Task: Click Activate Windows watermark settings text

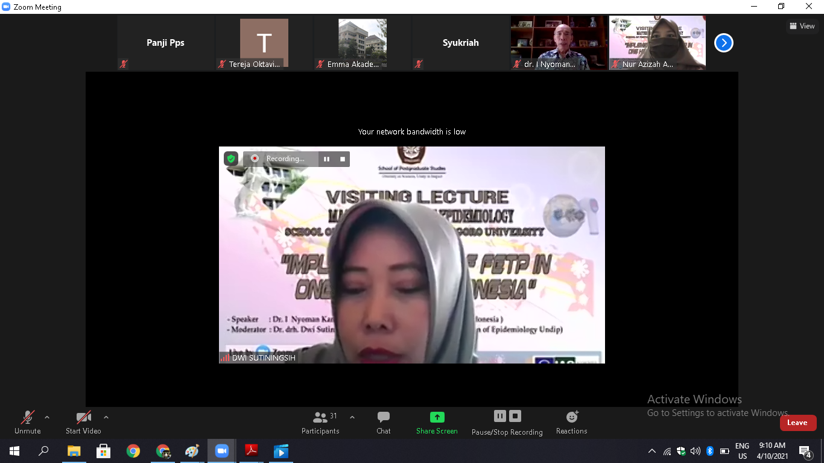Action: click(x=718, y=413)
